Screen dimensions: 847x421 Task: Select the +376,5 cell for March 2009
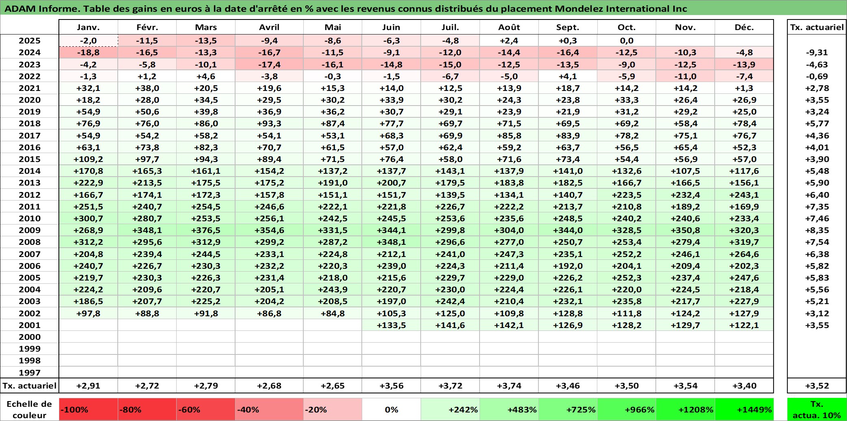click(x=206, y=230)
